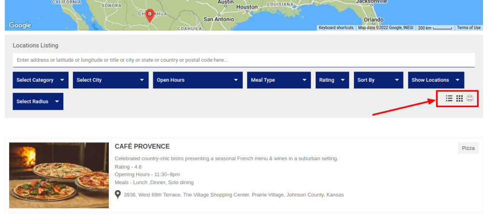Switch to list view layout
495x216 pixels.
click(x=449, y=99)
